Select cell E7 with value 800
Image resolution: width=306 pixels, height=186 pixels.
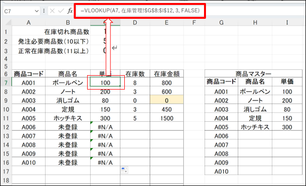pos(166,83)
